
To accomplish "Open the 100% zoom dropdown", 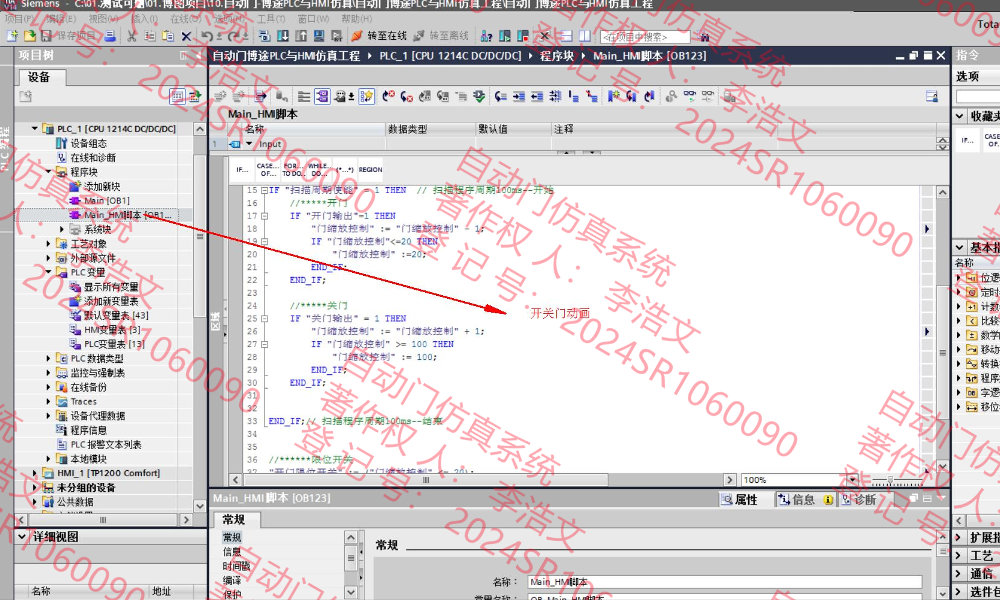I will pyautogui.click(x=852, y=480).
